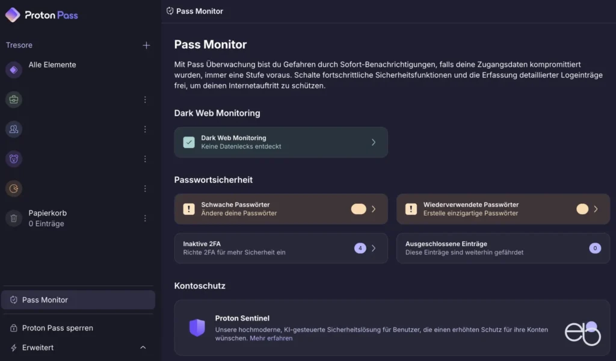This screenshot has height=361, width=616.
Task: Click the Passwortsicherheit heading
Action: [x=214, y=180]
